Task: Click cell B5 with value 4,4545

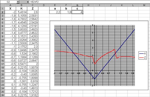Action: pos(21,22)
